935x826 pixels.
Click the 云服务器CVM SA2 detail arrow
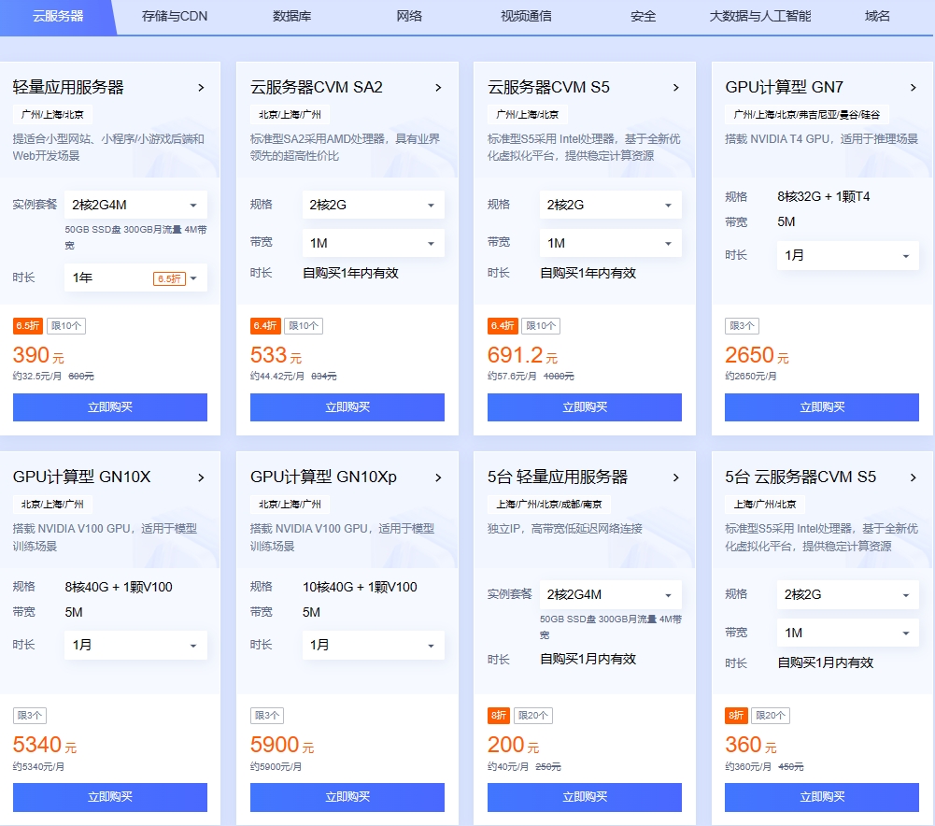point(438,87)
